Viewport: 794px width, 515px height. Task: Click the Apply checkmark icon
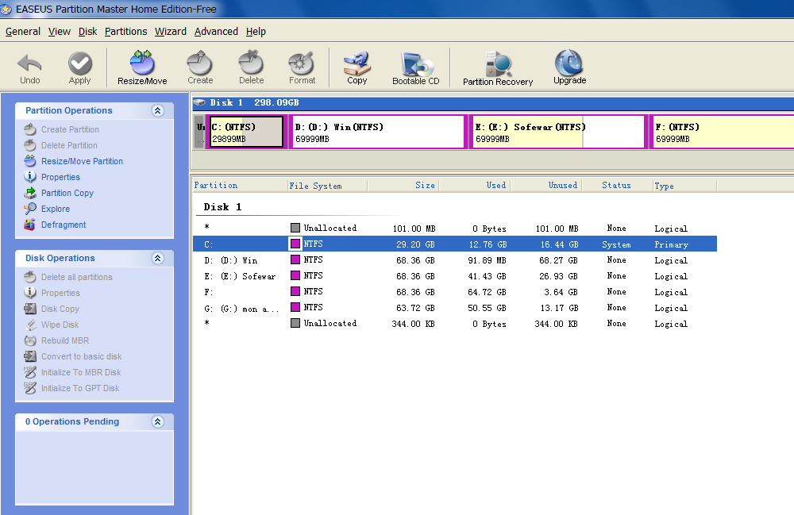80,63
